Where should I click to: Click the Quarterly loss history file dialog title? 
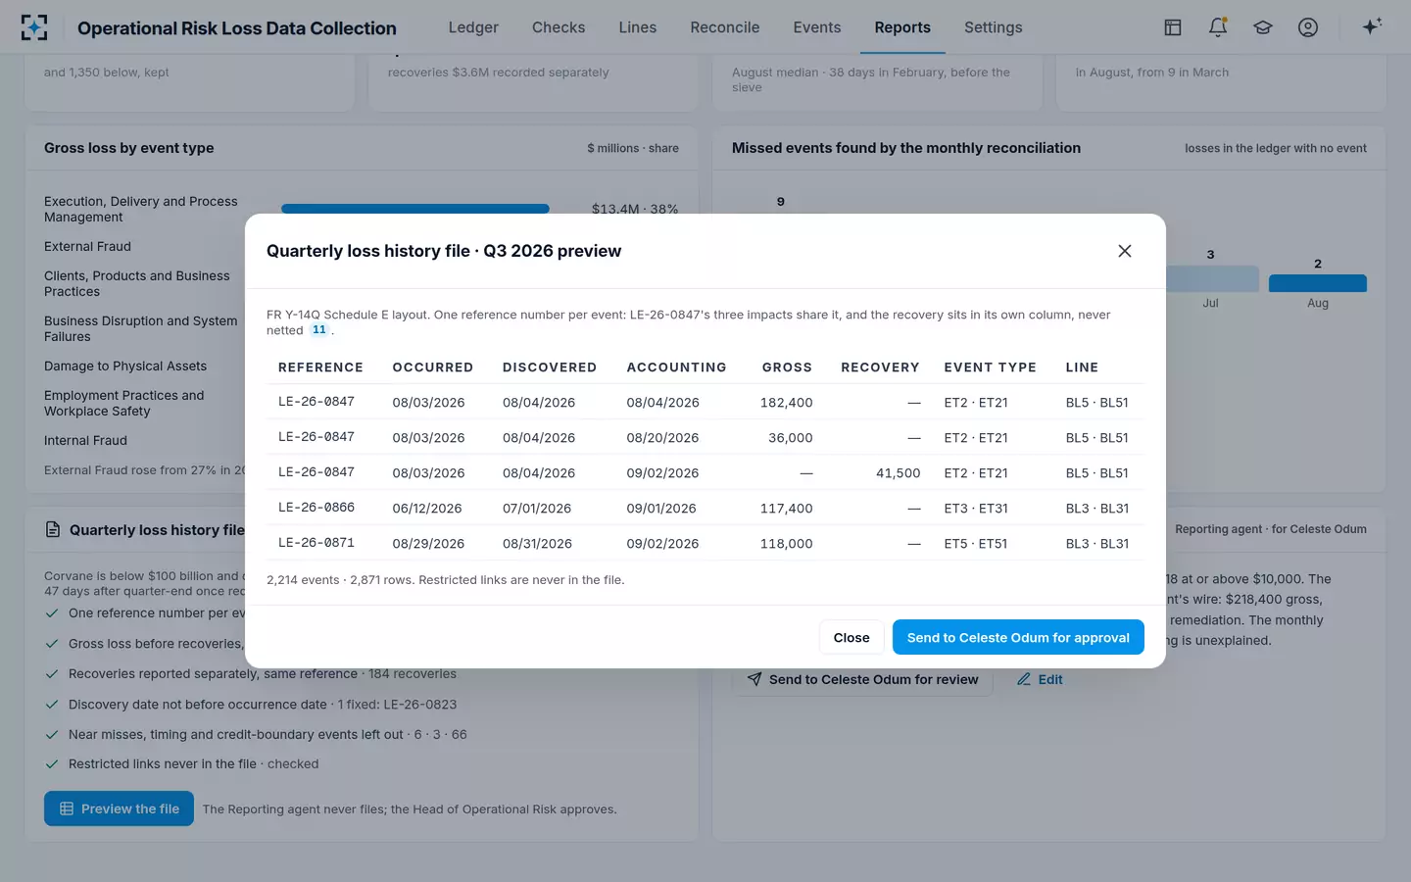tap(444, 251)
